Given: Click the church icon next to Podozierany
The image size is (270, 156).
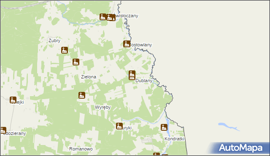Looking at the screenshot, I should click(3, 130).
